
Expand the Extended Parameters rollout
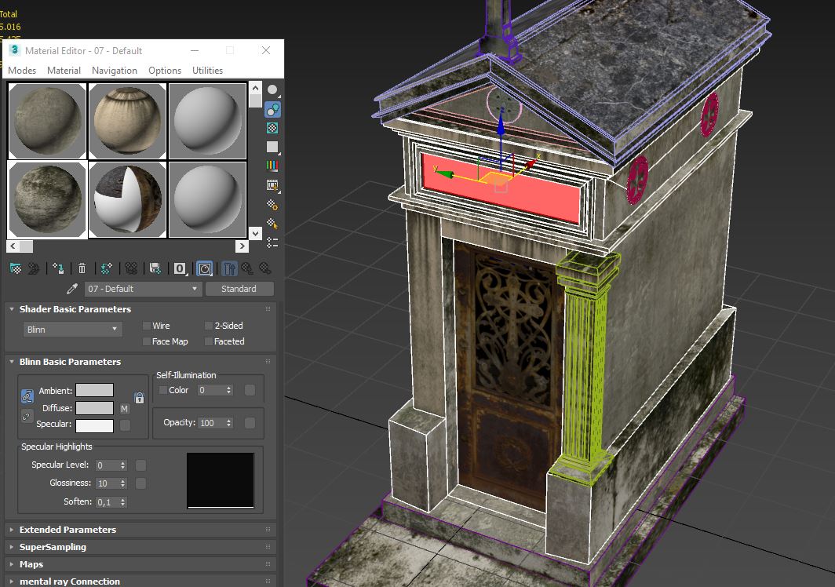pyautogui.click(x=67, y=530)
